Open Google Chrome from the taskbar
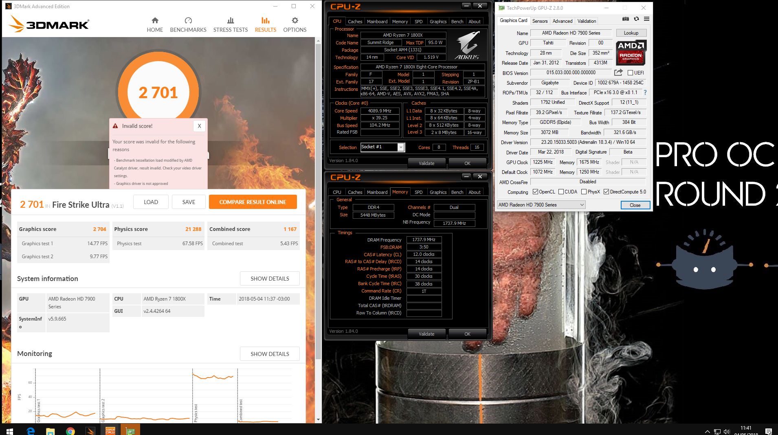The image size is (778, 435). [x=70, y=431]
